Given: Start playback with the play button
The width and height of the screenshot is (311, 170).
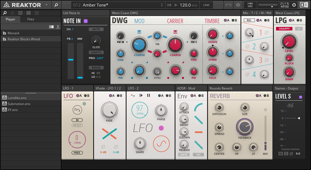Looking at the screenshot, I should click(x=176, y=5).
